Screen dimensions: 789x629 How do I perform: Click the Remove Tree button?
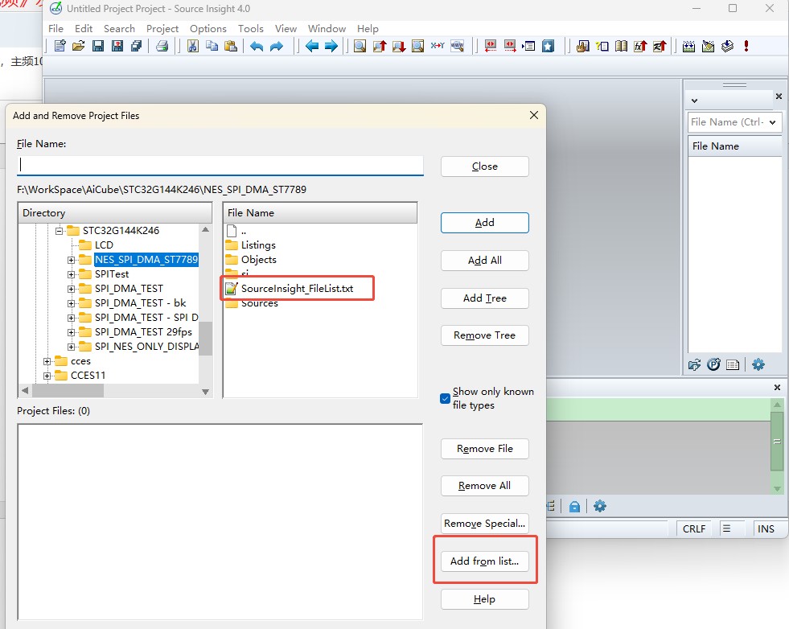[x=484, y=335]
